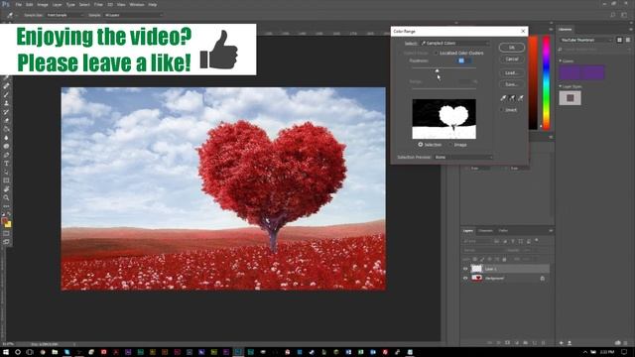Open the Select dropdown showing Sampled Colors
Image resolution: width=635 pixels, height=357 pixels.
coord(454,43)
